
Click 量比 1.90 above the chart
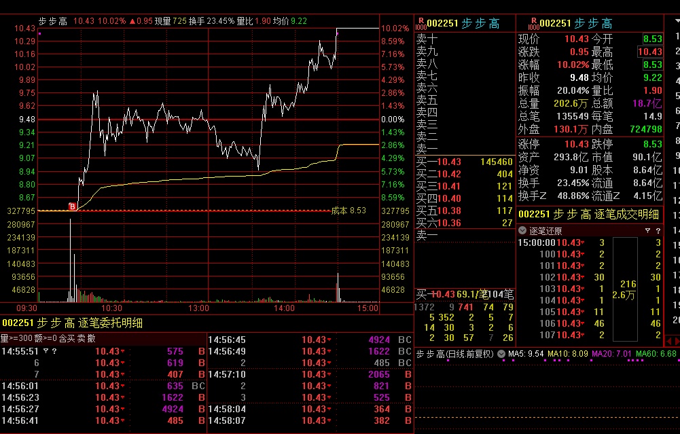pos(253,21)
